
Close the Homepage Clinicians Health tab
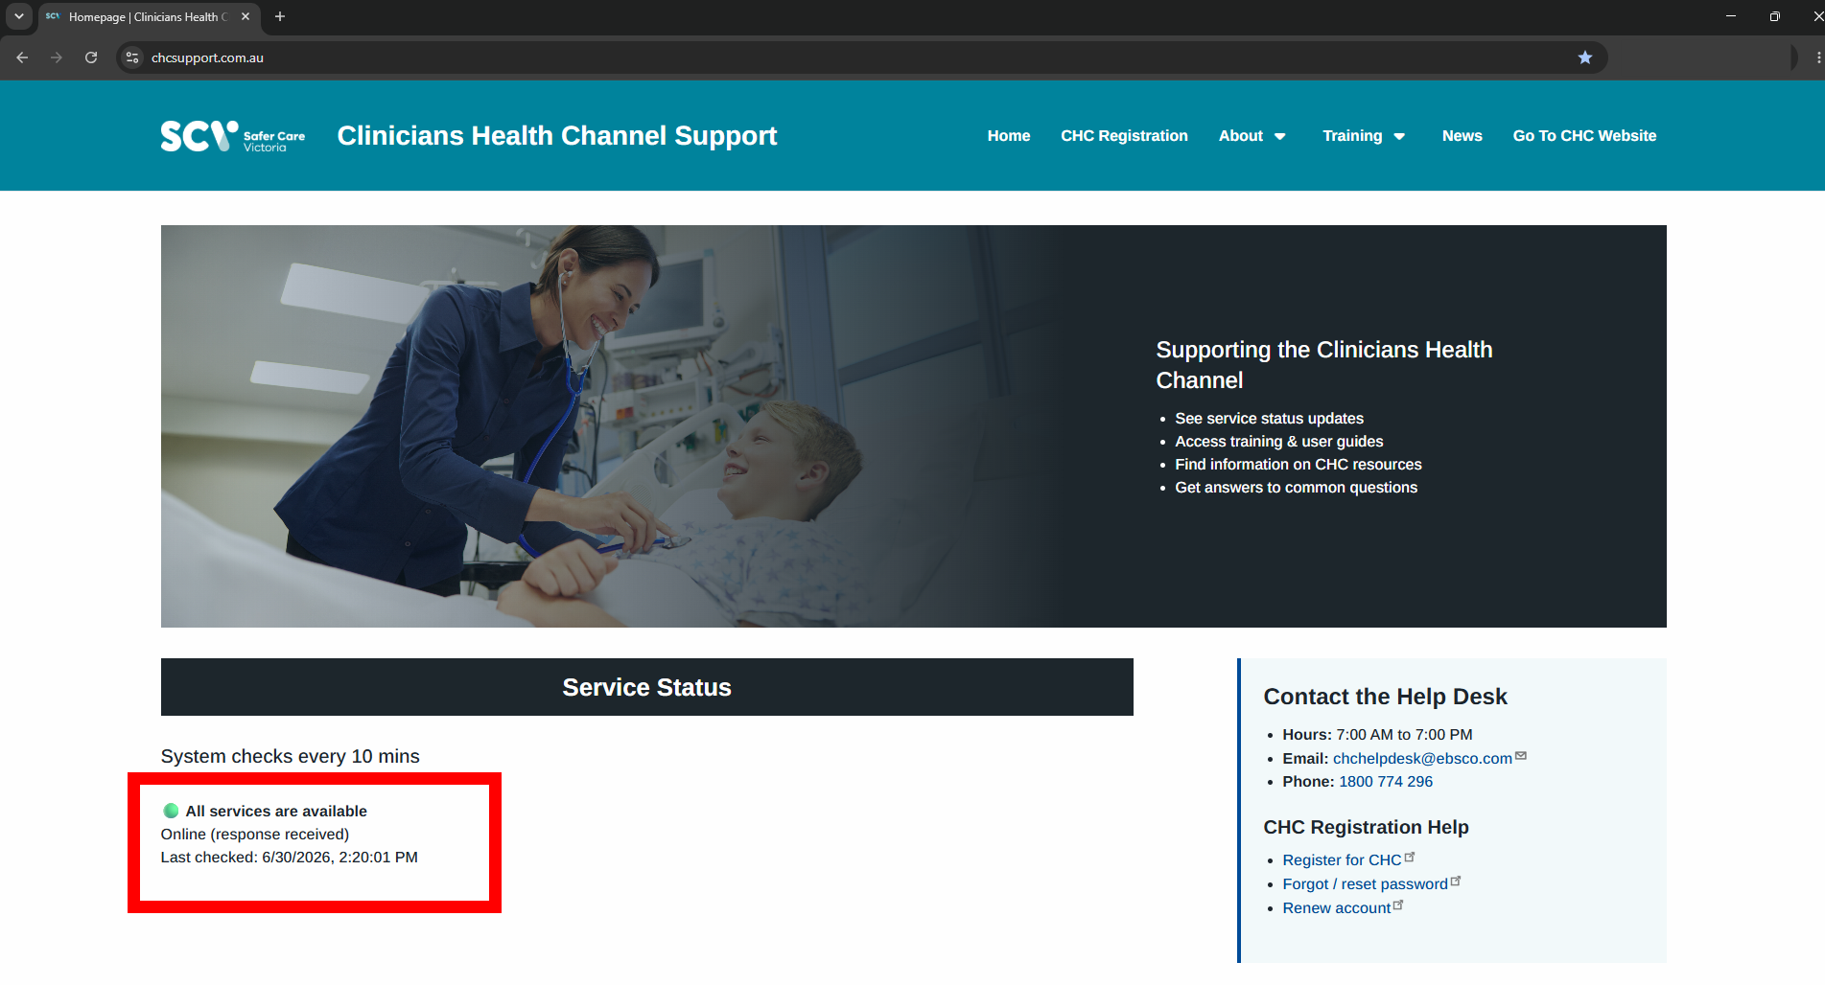tap(246, 16)
